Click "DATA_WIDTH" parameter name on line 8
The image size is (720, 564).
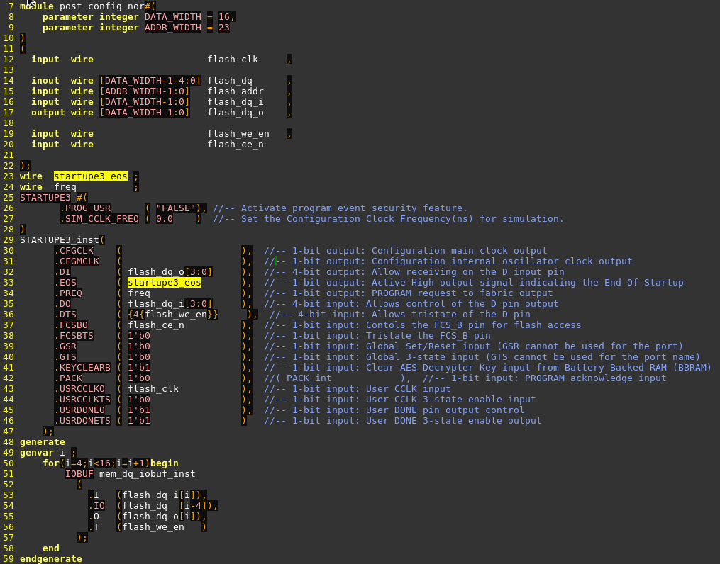pyautogui.click(x=173, y=17)
